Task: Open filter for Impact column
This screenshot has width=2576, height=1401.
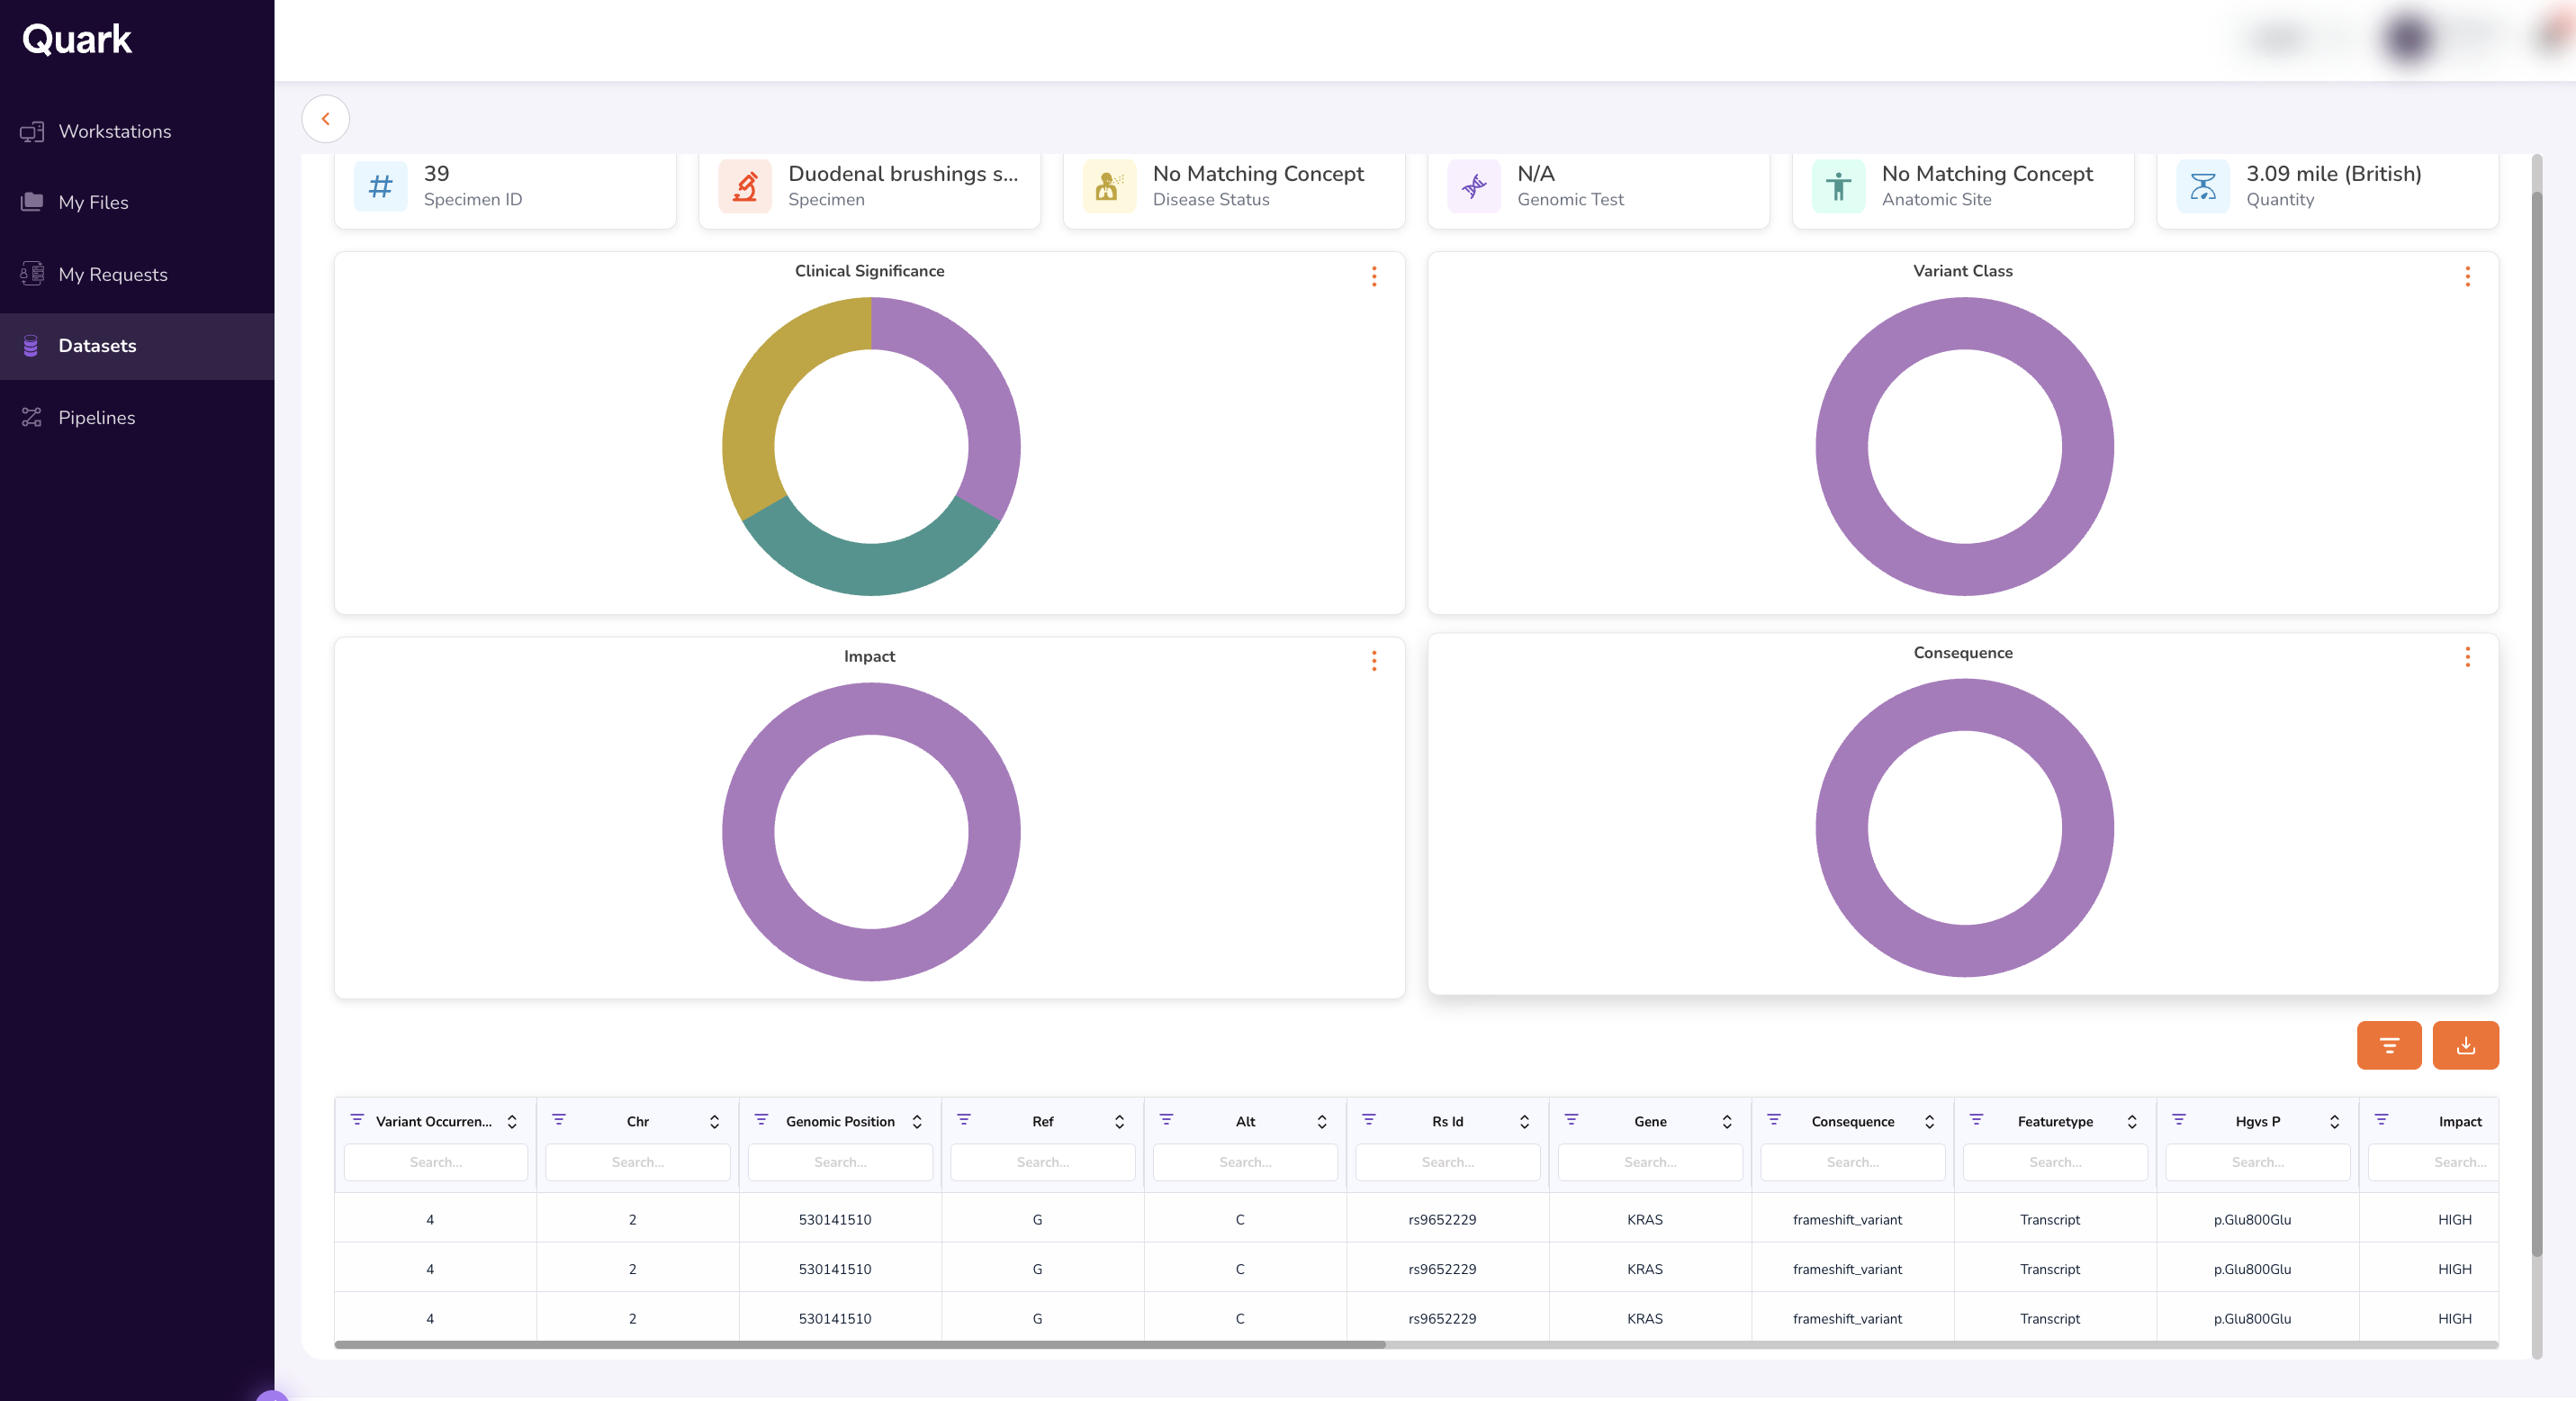Action: pyautogui.click(x=2381, y=1120)
